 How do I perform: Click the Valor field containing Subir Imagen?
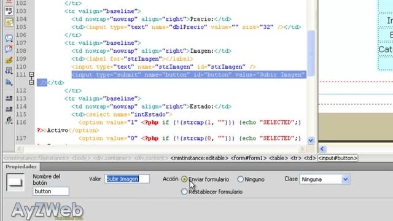tap(127, 179)
